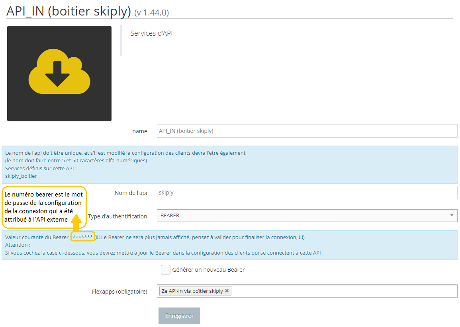
Task: Click the annotation about the bearer number
Action: pyautogui.click(x=44, y=206)
